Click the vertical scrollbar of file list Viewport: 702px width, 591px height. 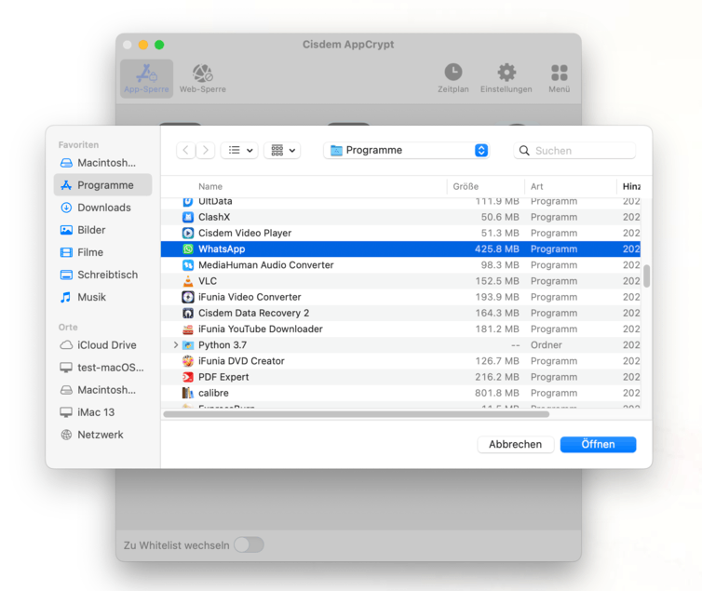pos(646,276)
